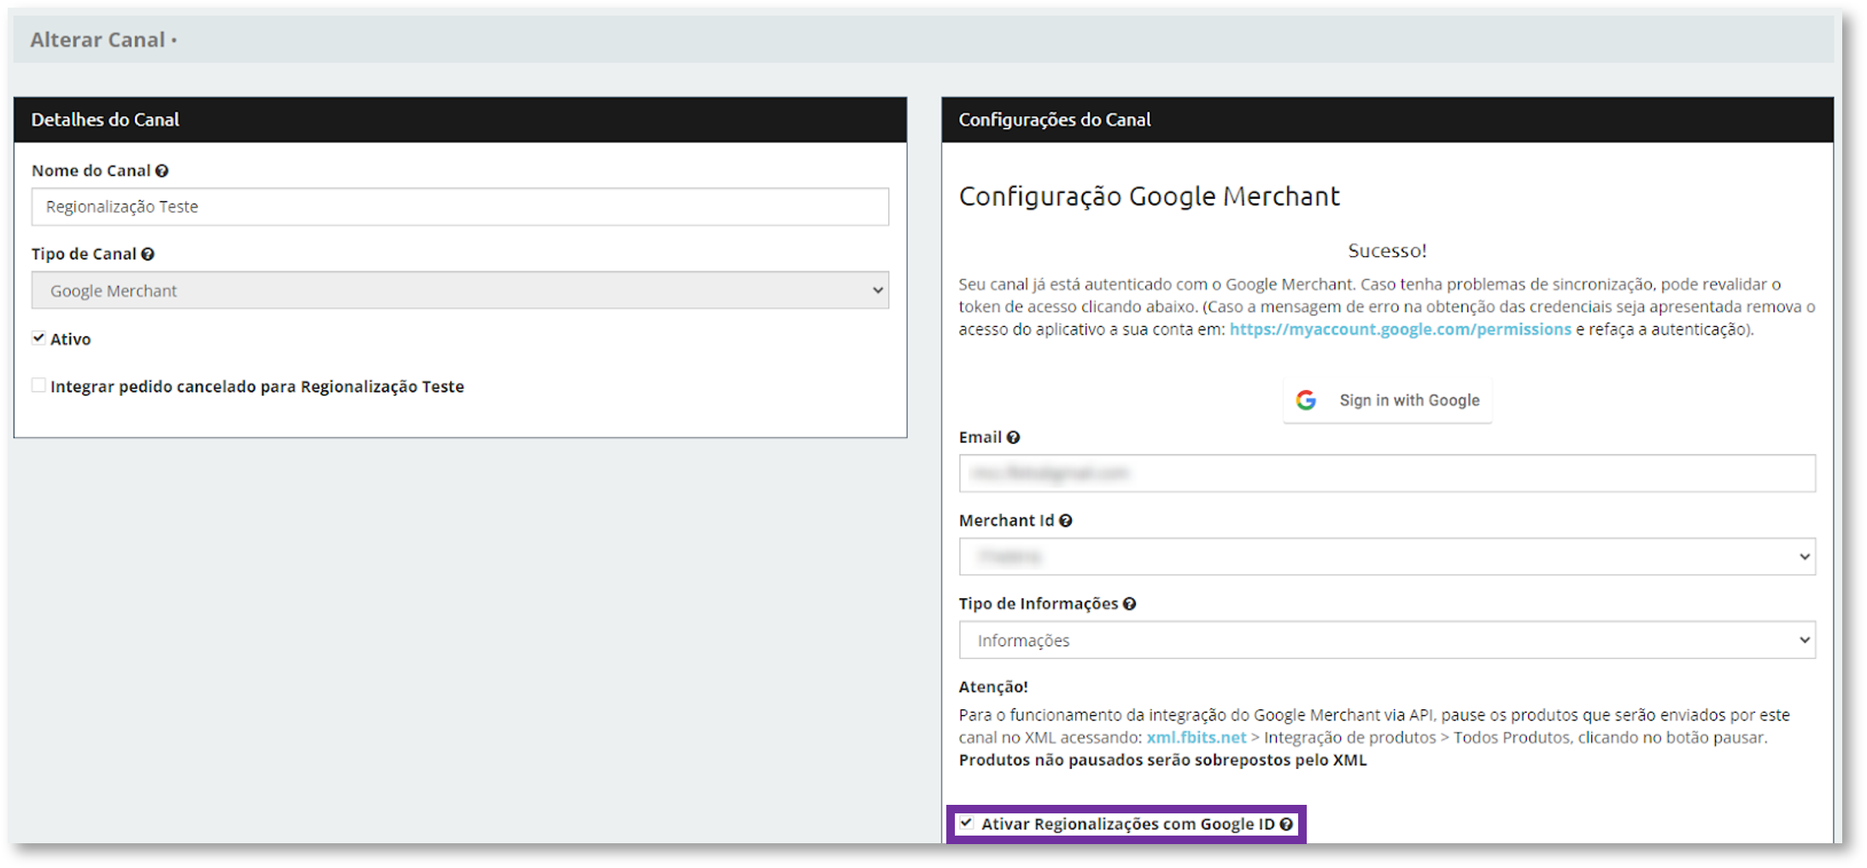Click help icon beside Merchant Id label
Image resolution: width=1867 pixels, height=868 pixels.
tap(1065, 521)
